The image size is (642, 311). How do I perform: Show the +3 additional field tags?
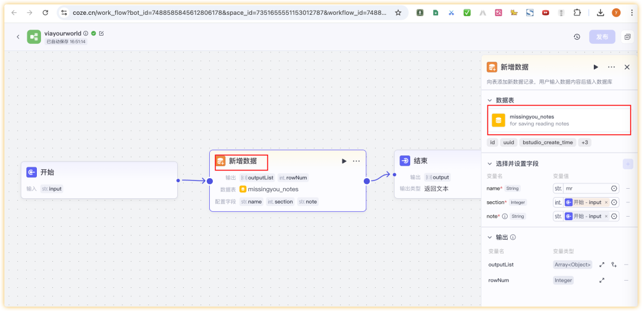pos(585,142)
